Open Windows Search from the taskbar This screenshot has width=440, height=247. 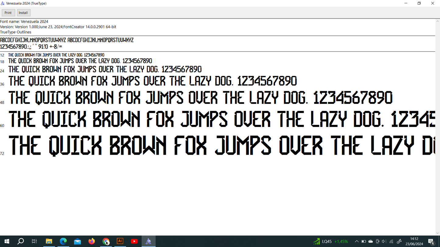(x=21, y=241)
